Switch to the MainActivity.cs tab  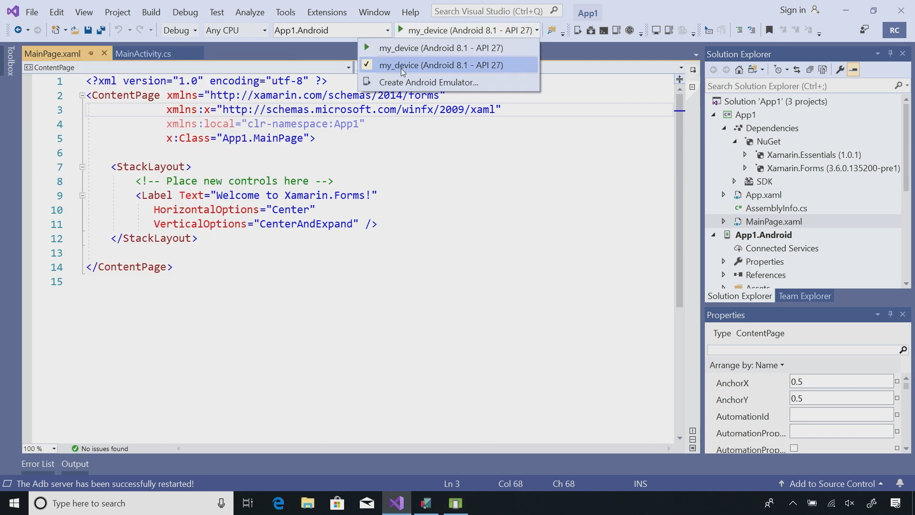[143, 53]
